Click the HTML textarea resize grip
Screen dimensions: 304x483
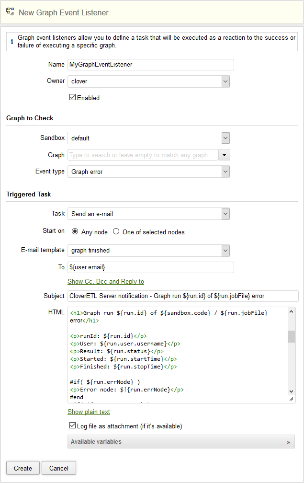(291, 399)
